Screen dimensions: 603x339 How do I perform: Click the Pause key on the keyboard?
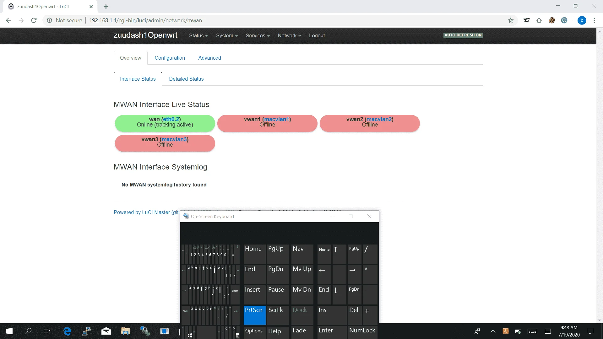pos(278,294)
